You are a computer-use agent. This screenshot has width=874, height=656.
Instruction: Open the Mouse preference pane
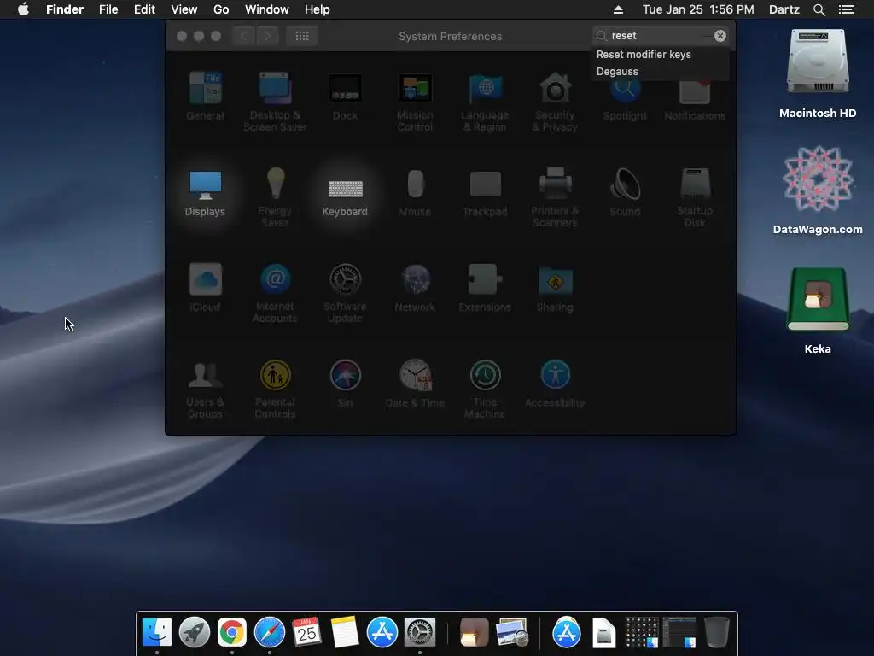[x=415, y=193]
